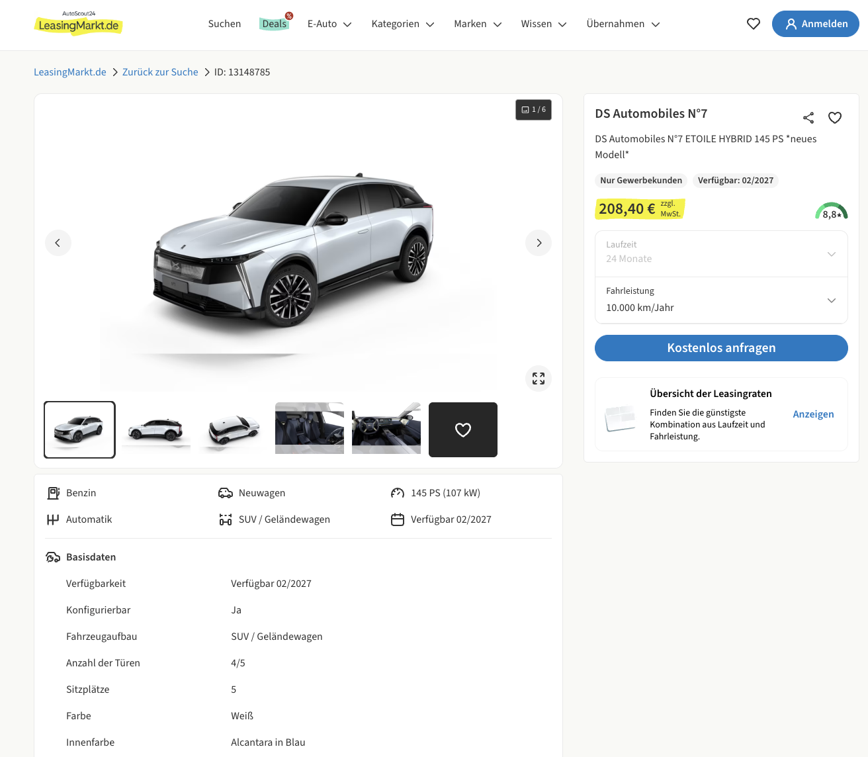Click the Innenfarbe value Alcantara in Blau

point(268,742)
